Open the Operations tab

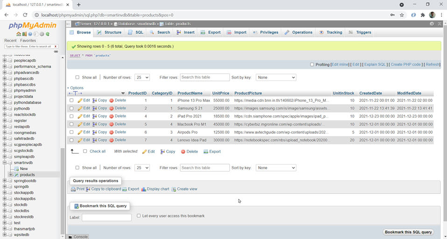(299, 33)
